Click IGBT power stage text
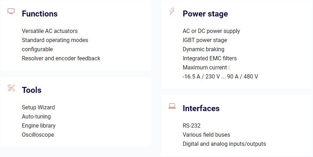Viewport: 313px width, 157px height. click(205, 40)
